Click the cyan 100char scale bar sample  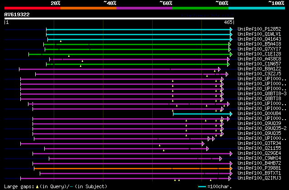(x=202, y=187)
